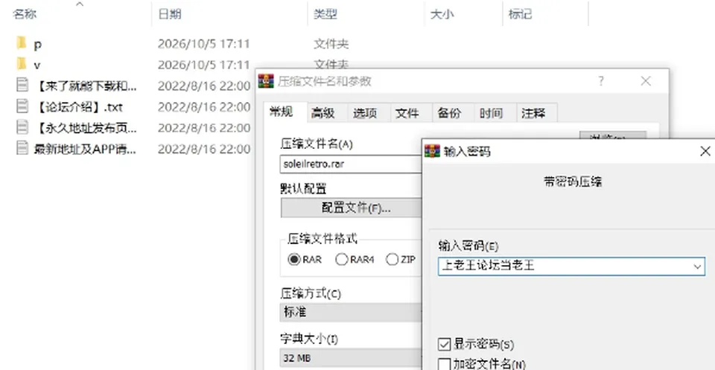Screen dimensions: 715x370
Task: Switch to the 备份 tab
Action: pyautogui.click(x=449, y=113)
